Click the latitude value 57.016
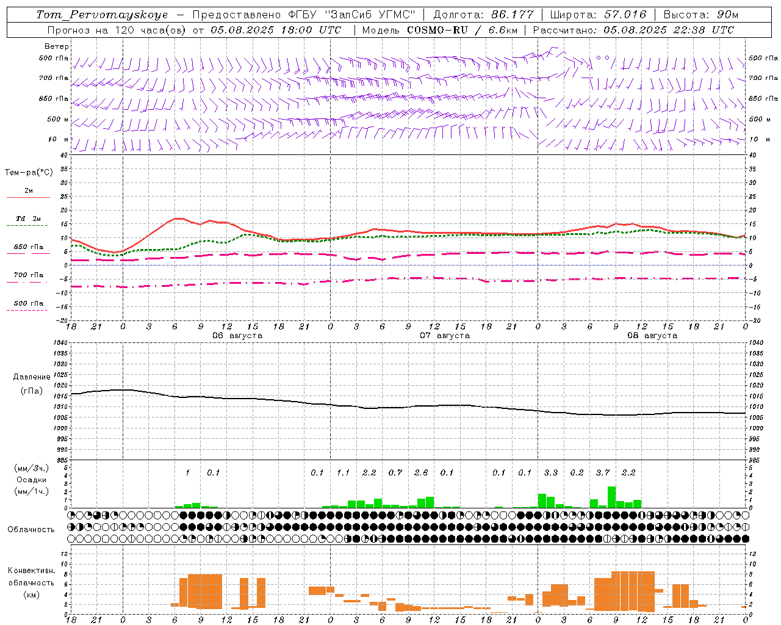Image resolution: width=781 pixels, height=625 pixels. tap(624, 15)
